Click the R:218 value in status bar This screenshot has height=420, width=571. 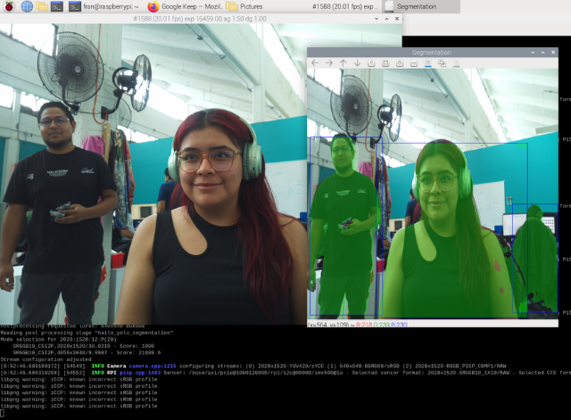364,325
